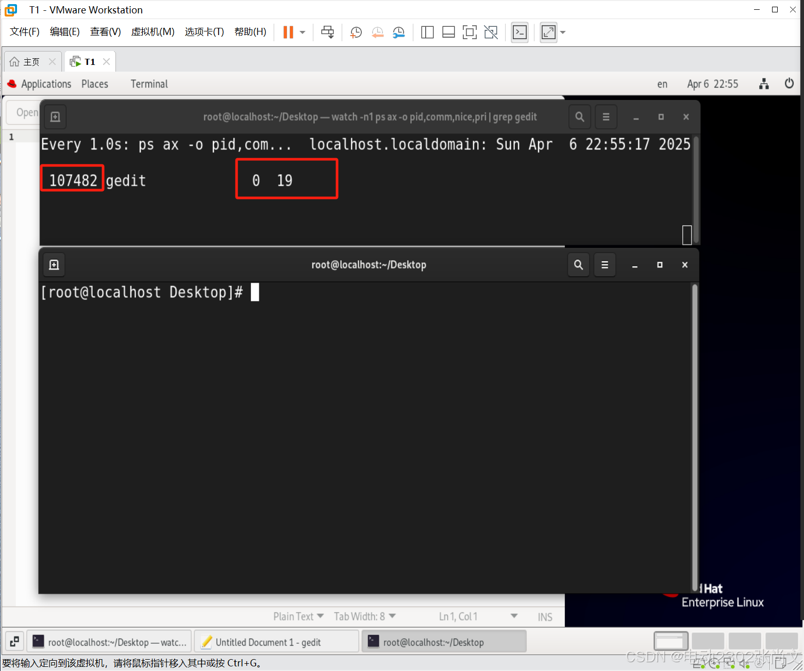The image size is (804, 671).
Task: Enter full screen mode icon
Action: click(x=470, y=32)
